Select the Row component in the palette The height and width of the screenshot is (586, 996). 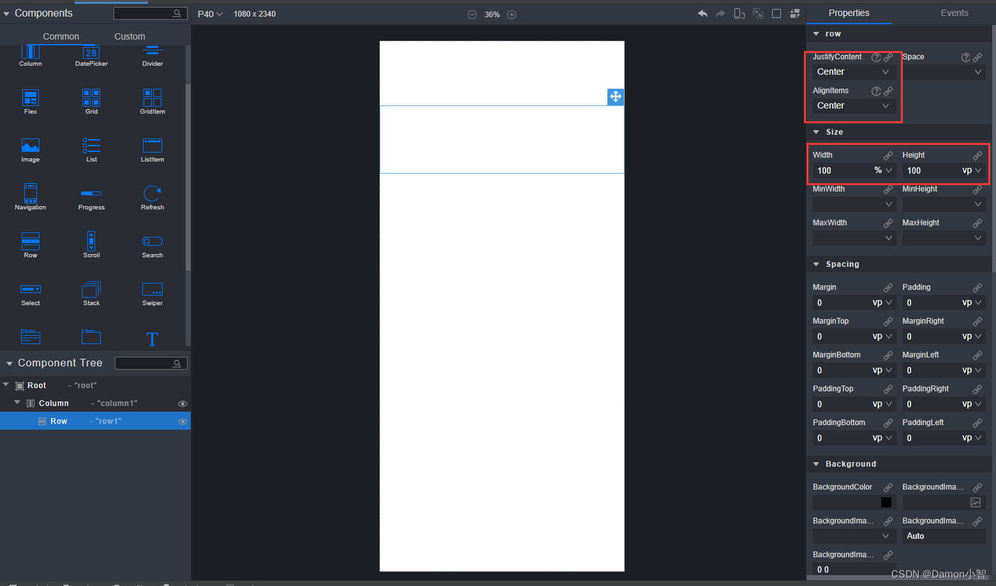tap(30, 246)
